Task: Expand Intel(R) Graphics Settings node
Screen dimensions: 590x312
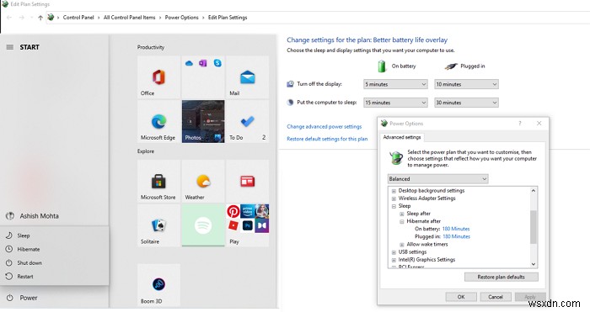Action: tap(394, 260)
